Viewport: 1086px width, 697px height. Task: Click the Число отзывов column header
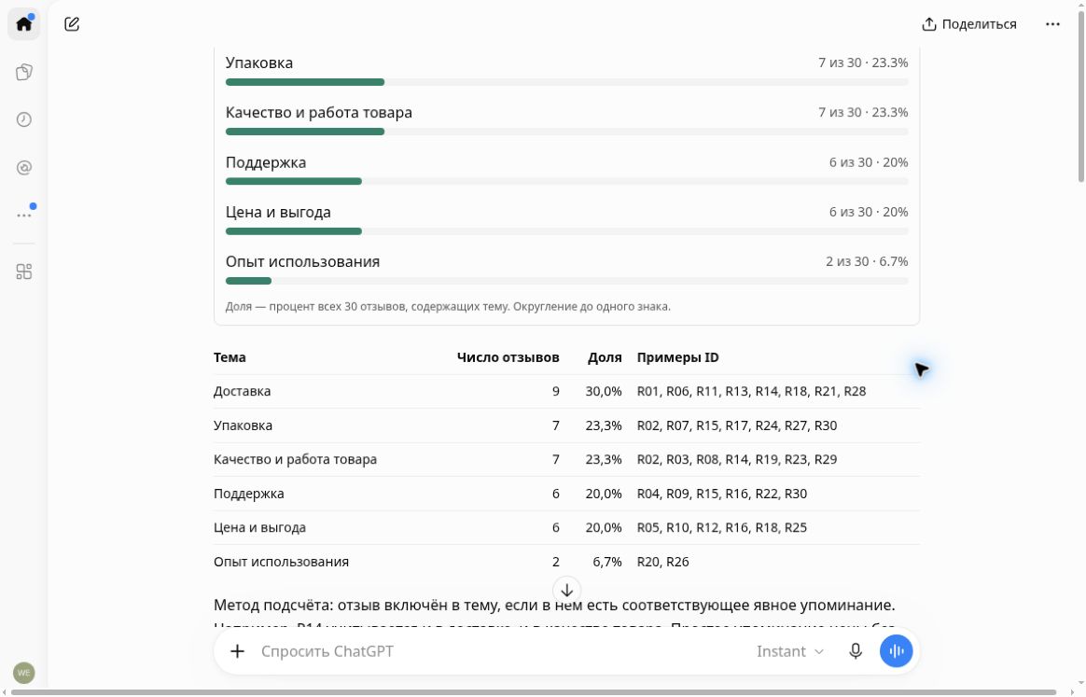(x=508, y=357)
